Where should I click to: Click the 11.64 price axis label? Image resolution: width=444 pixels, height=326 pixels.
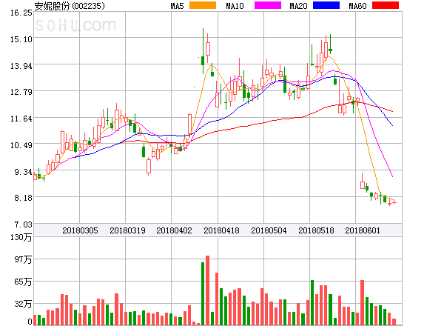21,119
